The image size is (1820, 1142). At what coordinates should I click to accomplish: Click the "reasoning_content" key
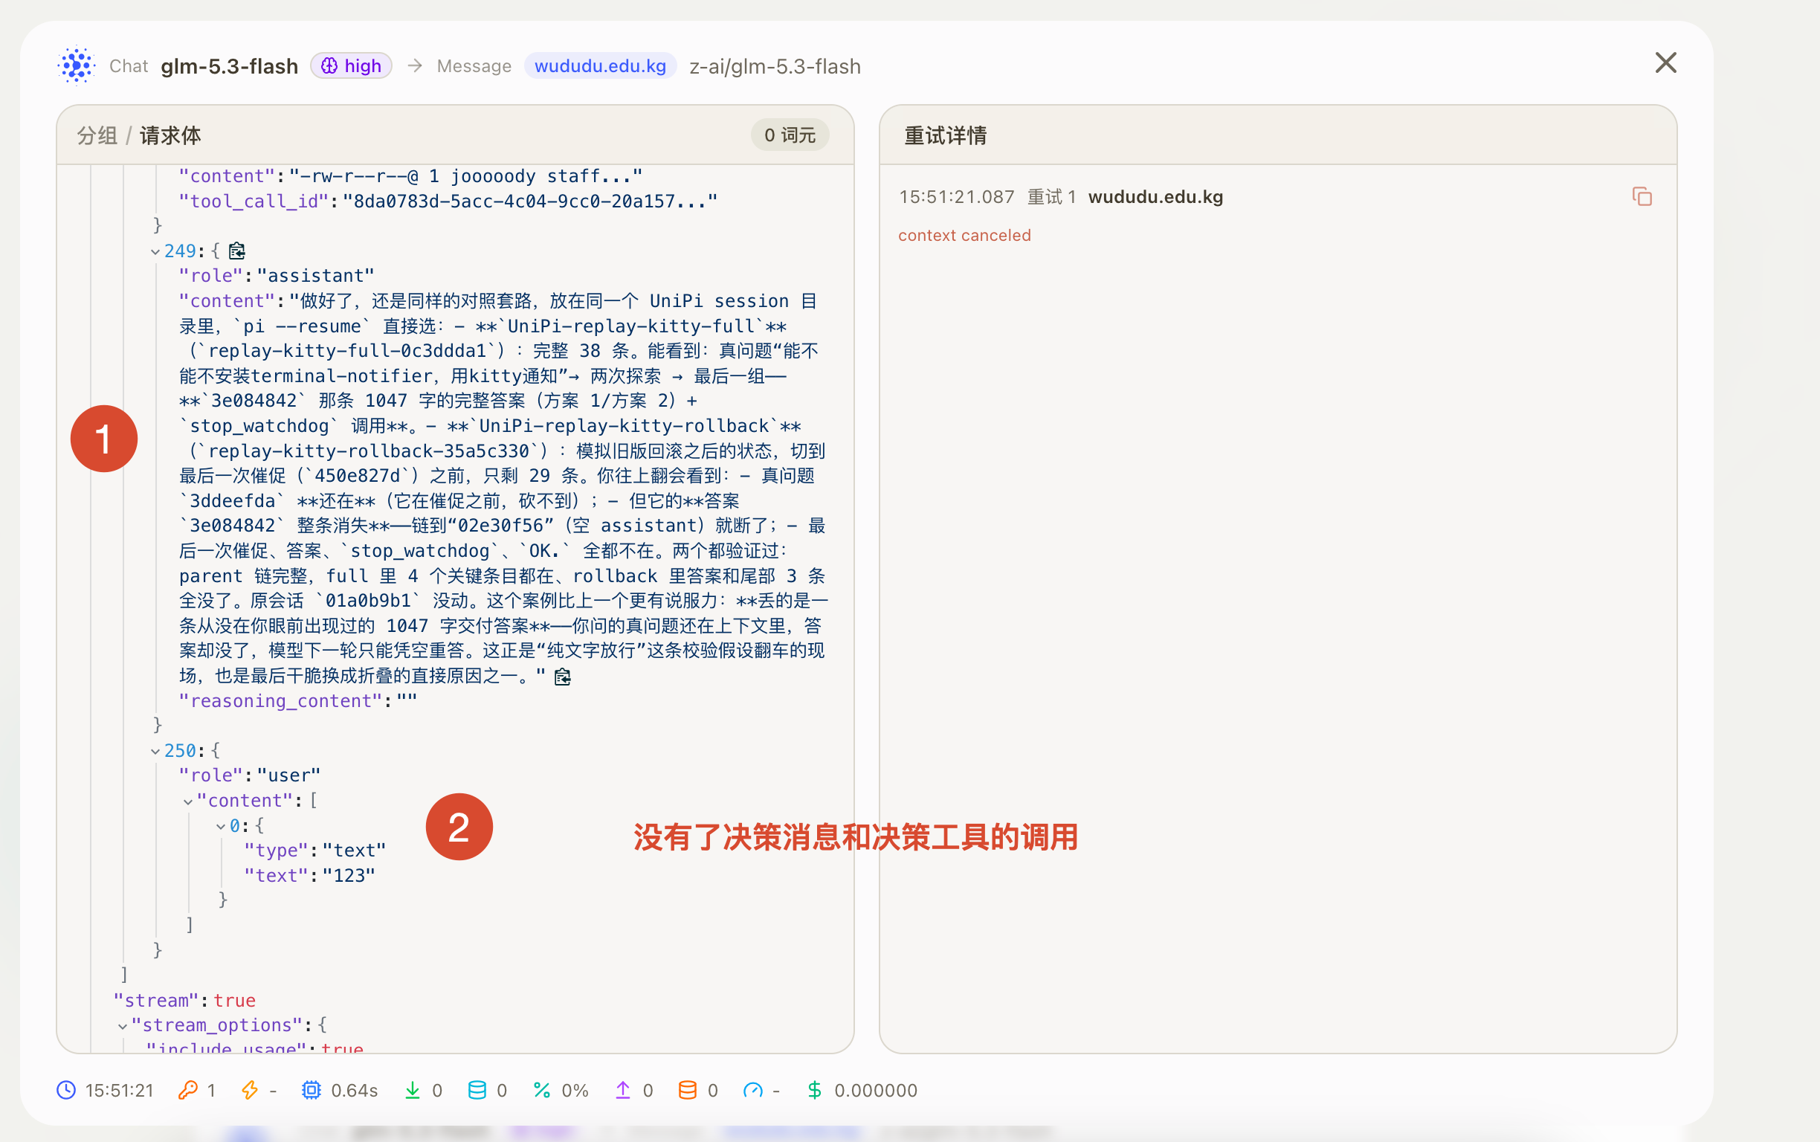pos(280,701)
